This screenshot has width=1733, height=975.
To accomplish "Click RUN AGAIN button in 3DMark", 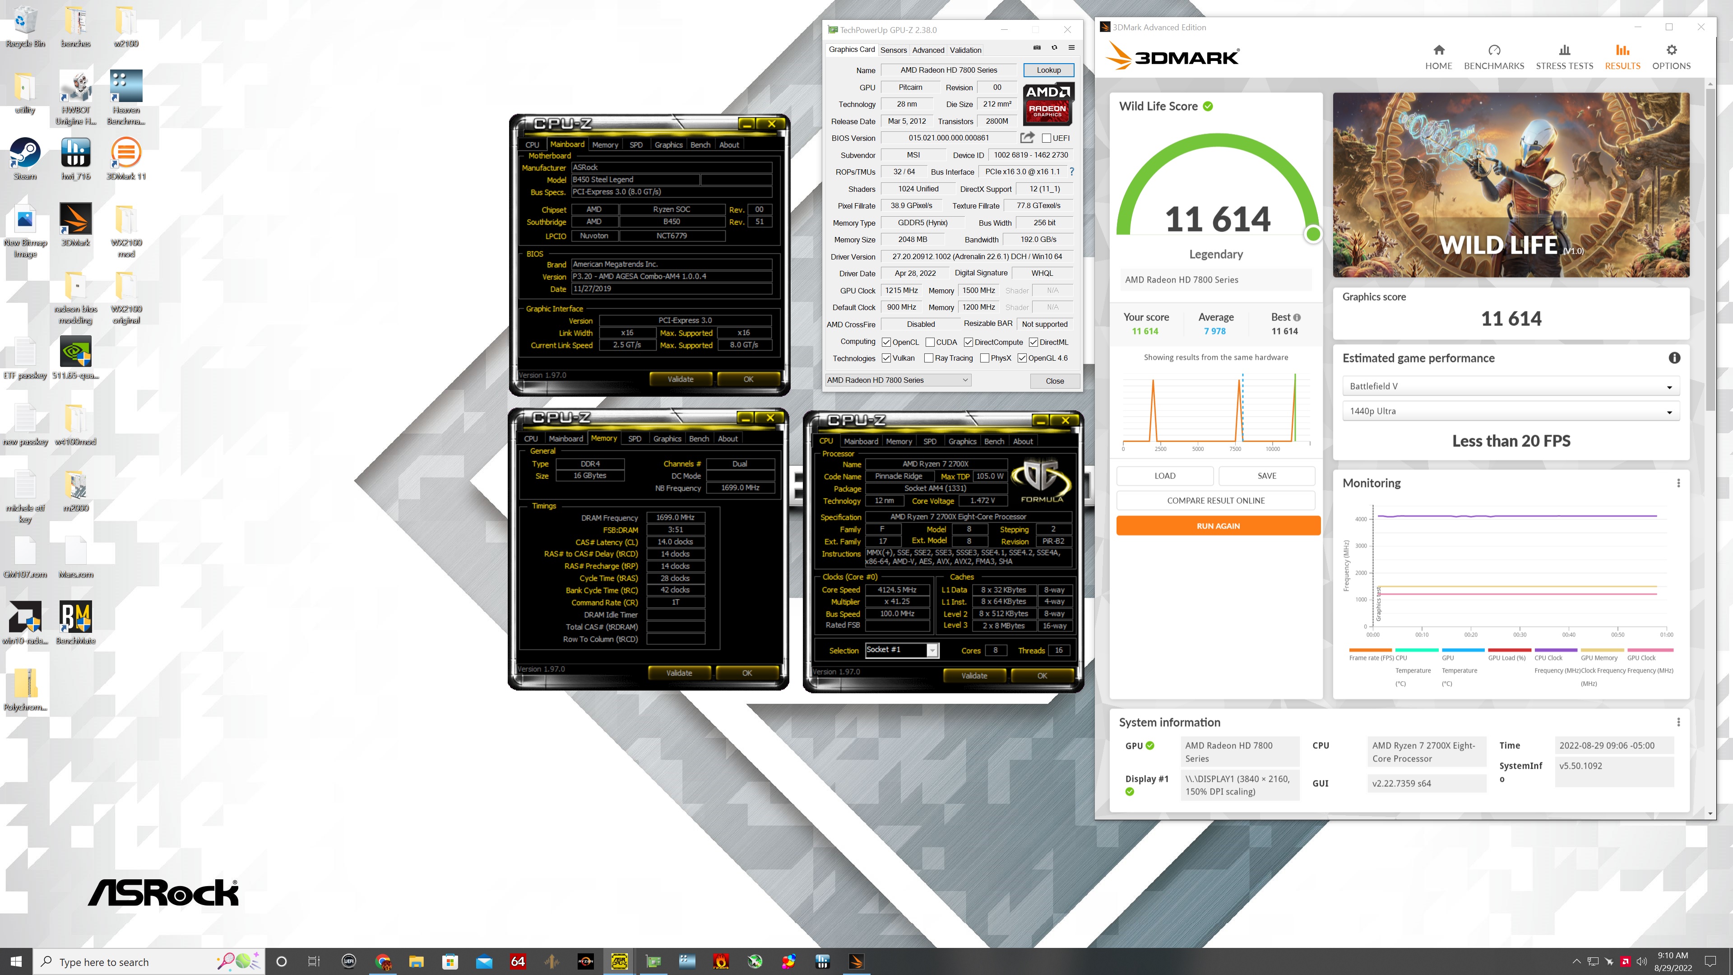I will coord(1218,526).
